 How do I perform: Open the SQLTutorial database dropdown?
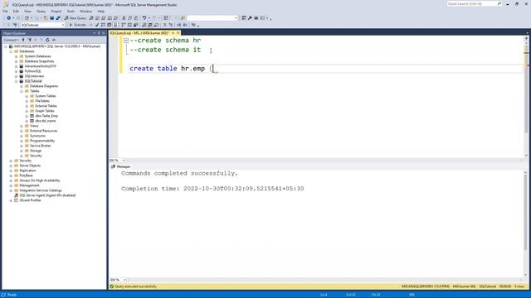(x=63, y=25)
